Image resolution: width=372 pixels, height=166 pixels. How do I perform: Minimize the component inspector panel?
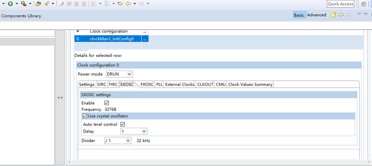pyautogui.click(x=365, y=14)
